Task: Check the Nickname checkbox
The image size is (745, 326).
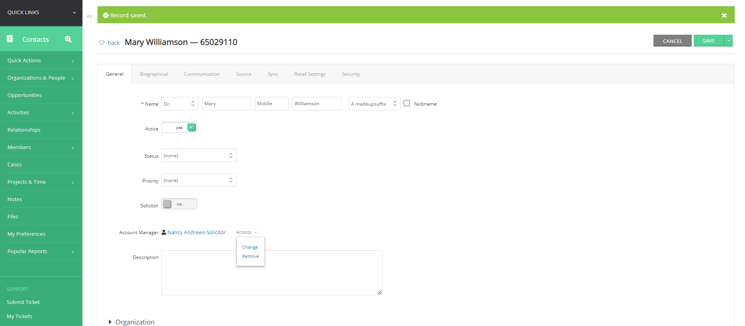Action: 407,103
